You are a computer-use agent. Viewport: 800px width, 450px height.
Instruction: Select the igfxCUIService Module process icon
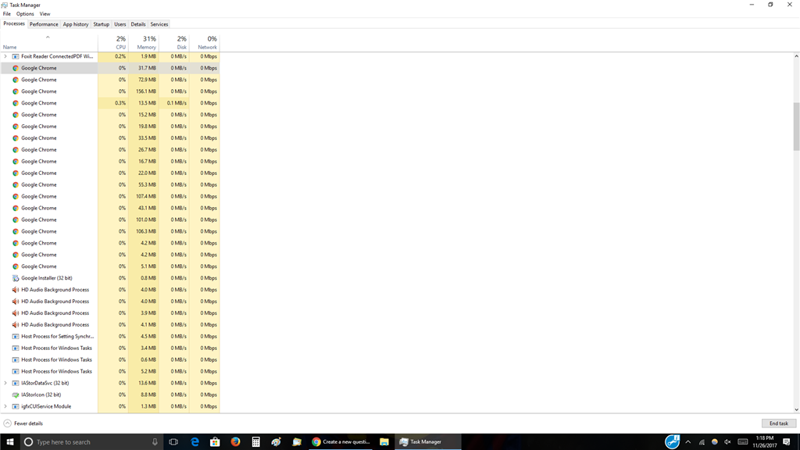(x=16, y=406)
